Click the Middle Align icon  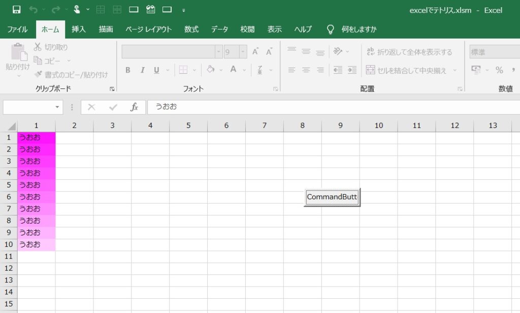[306, 51]
